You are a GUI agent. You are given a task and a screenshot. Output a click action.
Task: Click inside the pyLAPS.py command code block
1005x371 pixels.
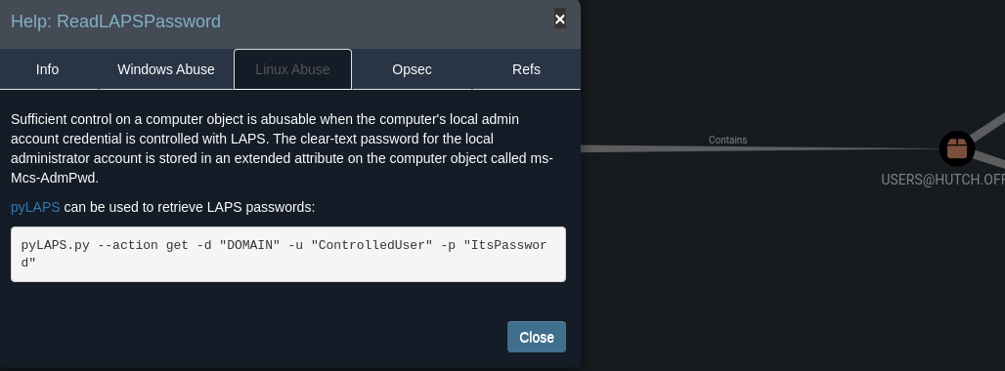coord(288,254)
